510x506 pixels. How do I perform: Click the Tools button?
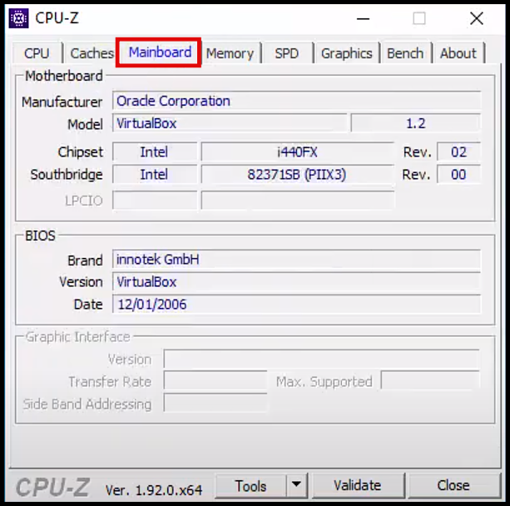250,486
